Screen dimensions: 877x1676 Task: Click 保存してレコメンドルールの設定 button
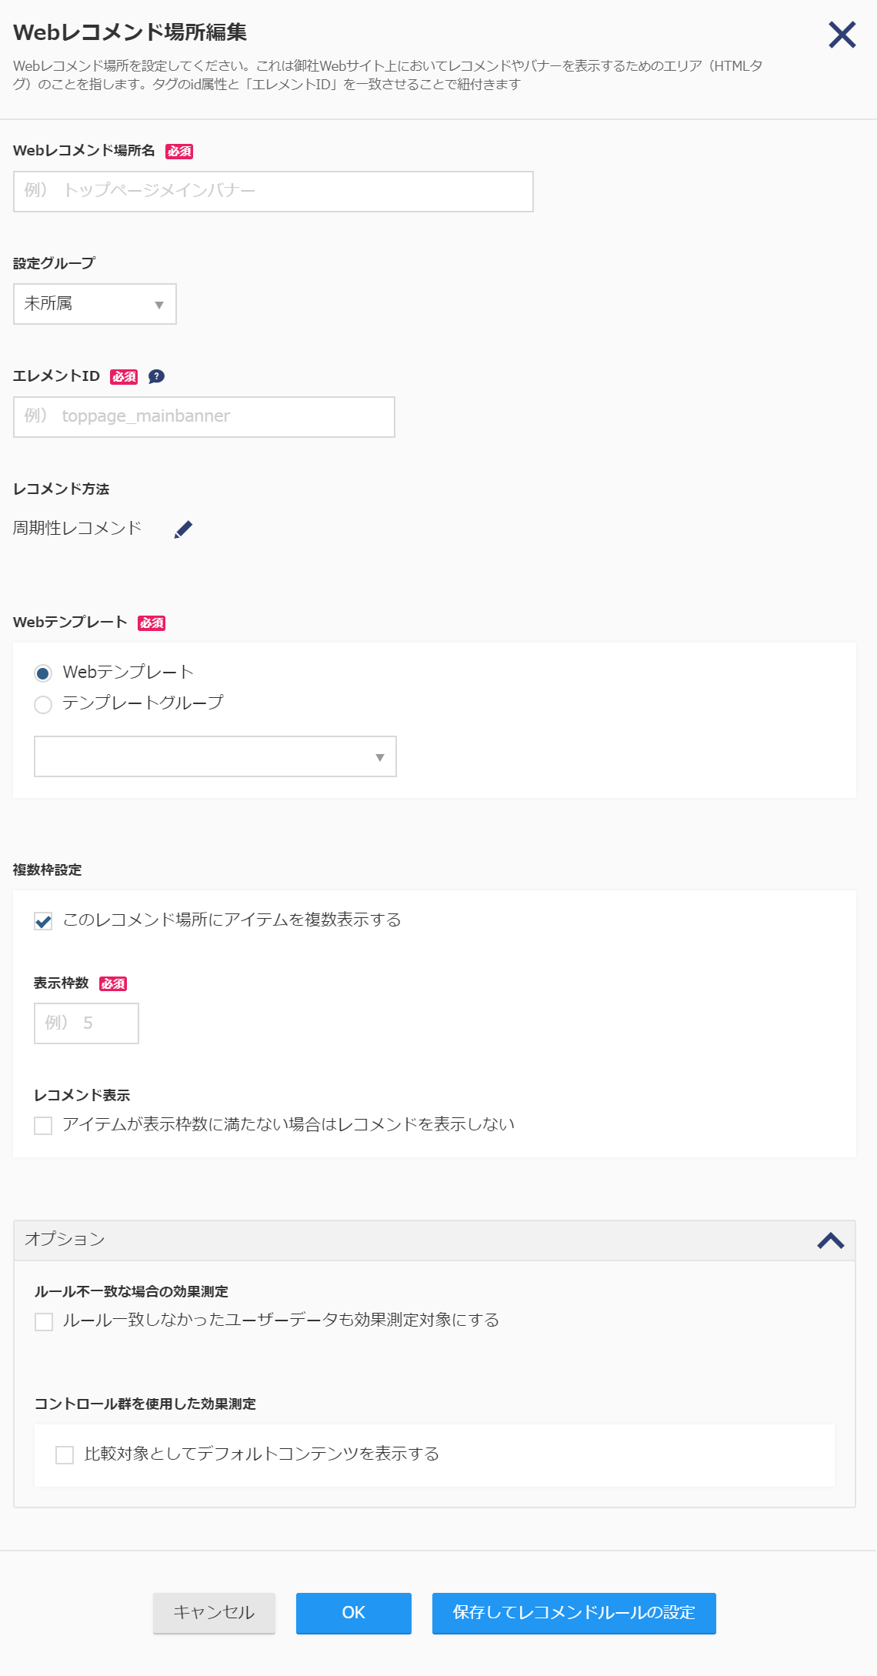click(574, 1613)
